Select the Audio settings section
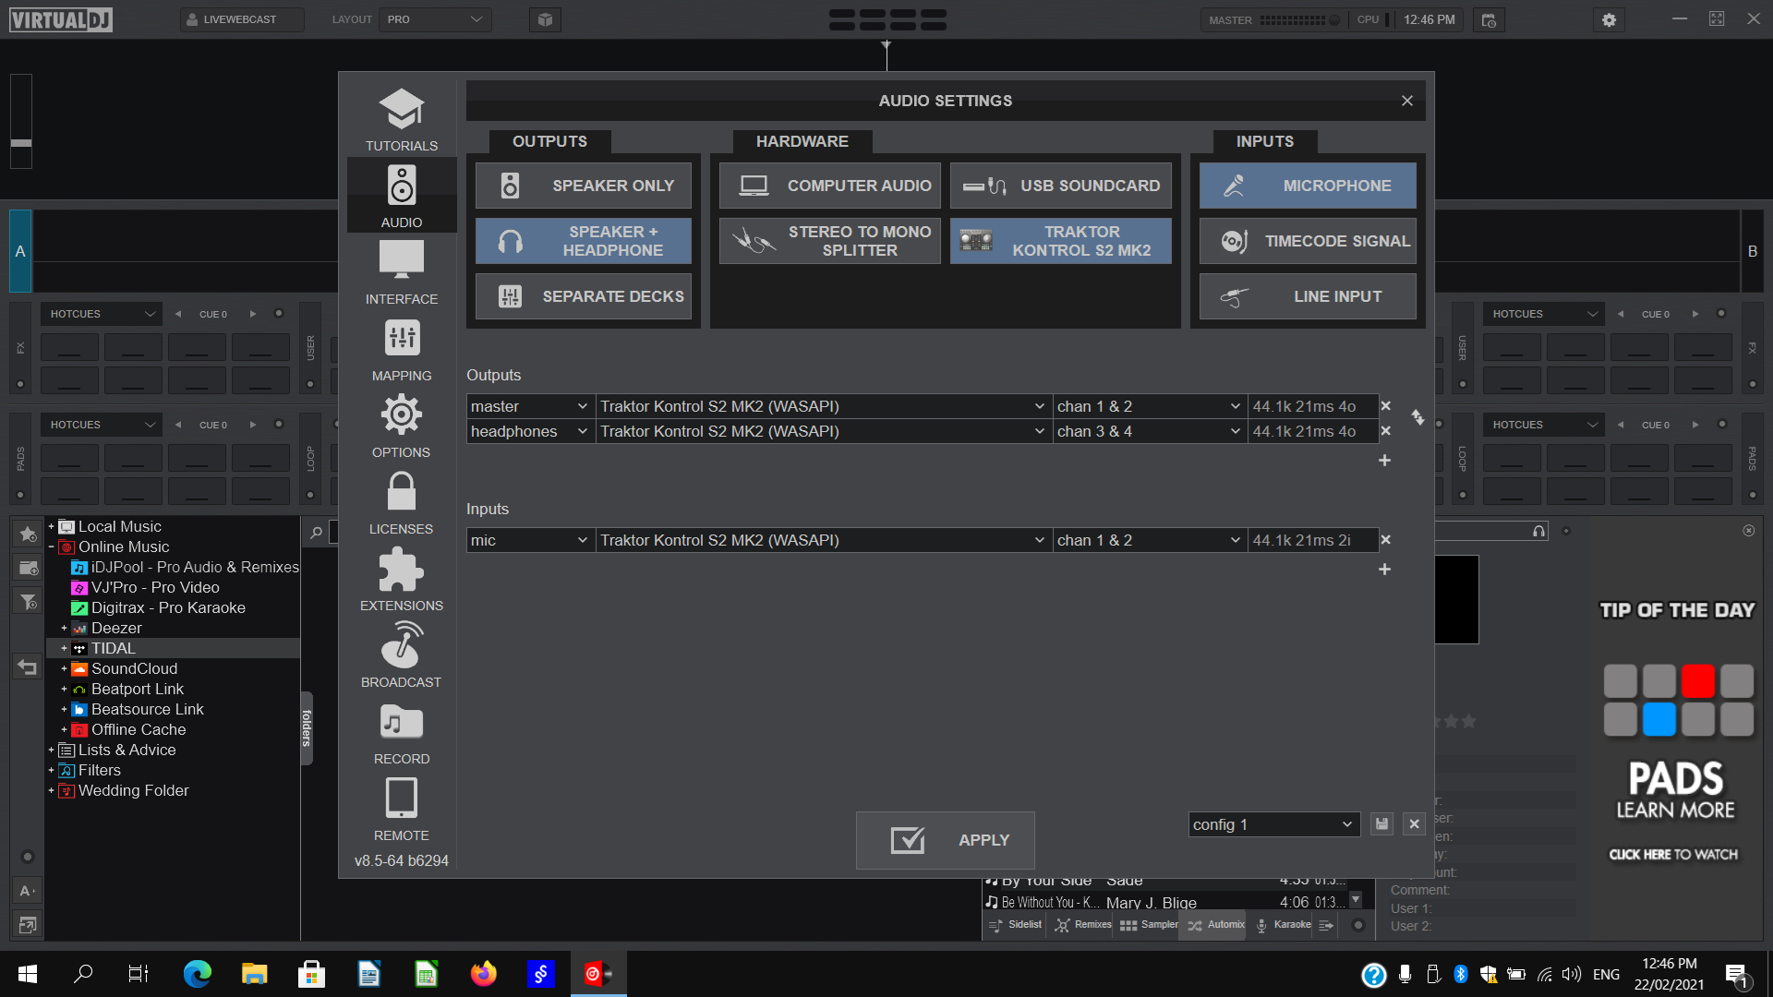1773x997 pixels. (401, 196)
